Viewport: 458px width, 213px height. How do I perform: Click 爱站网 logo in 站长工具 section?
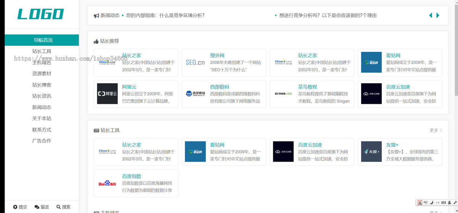click(x=195, y=151)
